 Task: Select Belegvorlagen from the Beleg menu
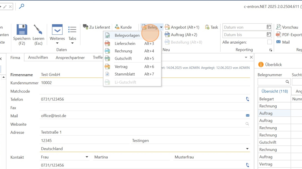pyautogui.click(x=127, y=36)
